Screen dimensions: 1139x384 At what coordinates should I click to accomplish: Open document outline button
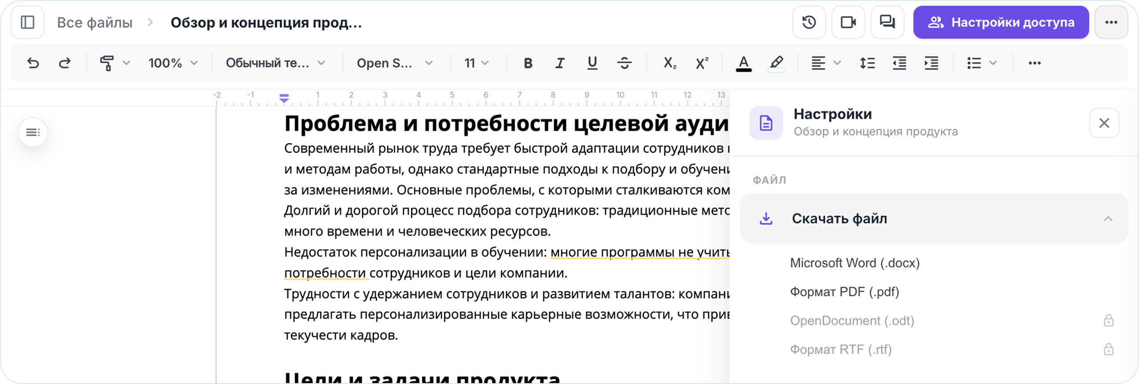point(33,132)
